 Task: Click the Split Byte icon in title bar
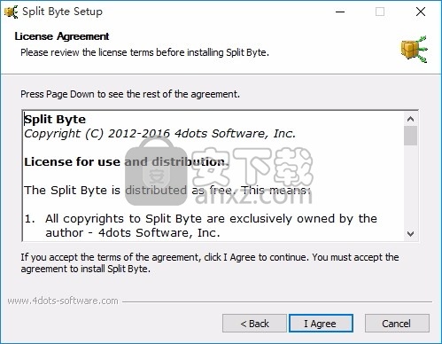coord(11,12)
